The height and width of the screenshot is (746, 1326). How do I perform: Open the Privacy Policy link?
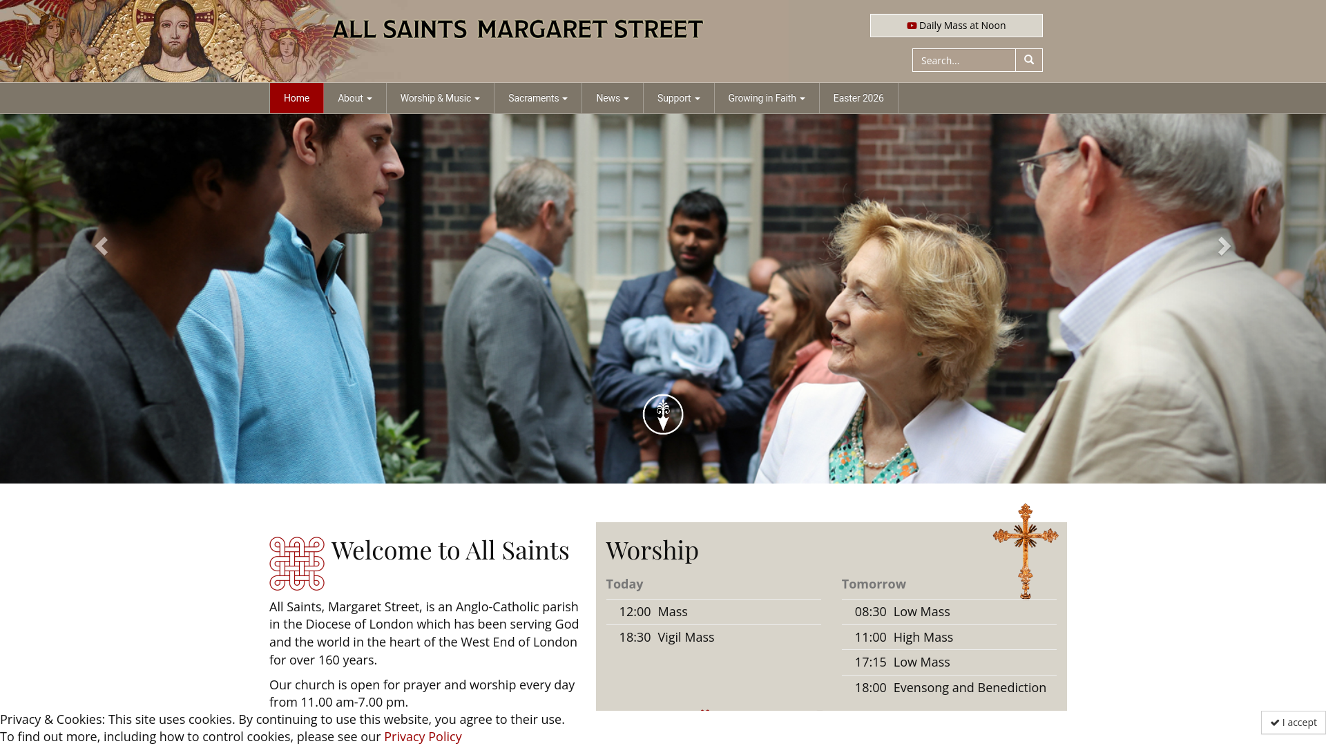[x=423, y=736]
